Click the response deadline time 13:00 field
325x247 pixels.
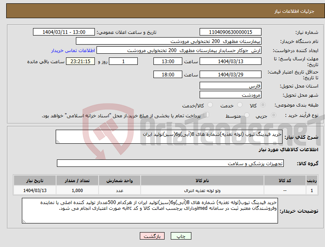168,61
